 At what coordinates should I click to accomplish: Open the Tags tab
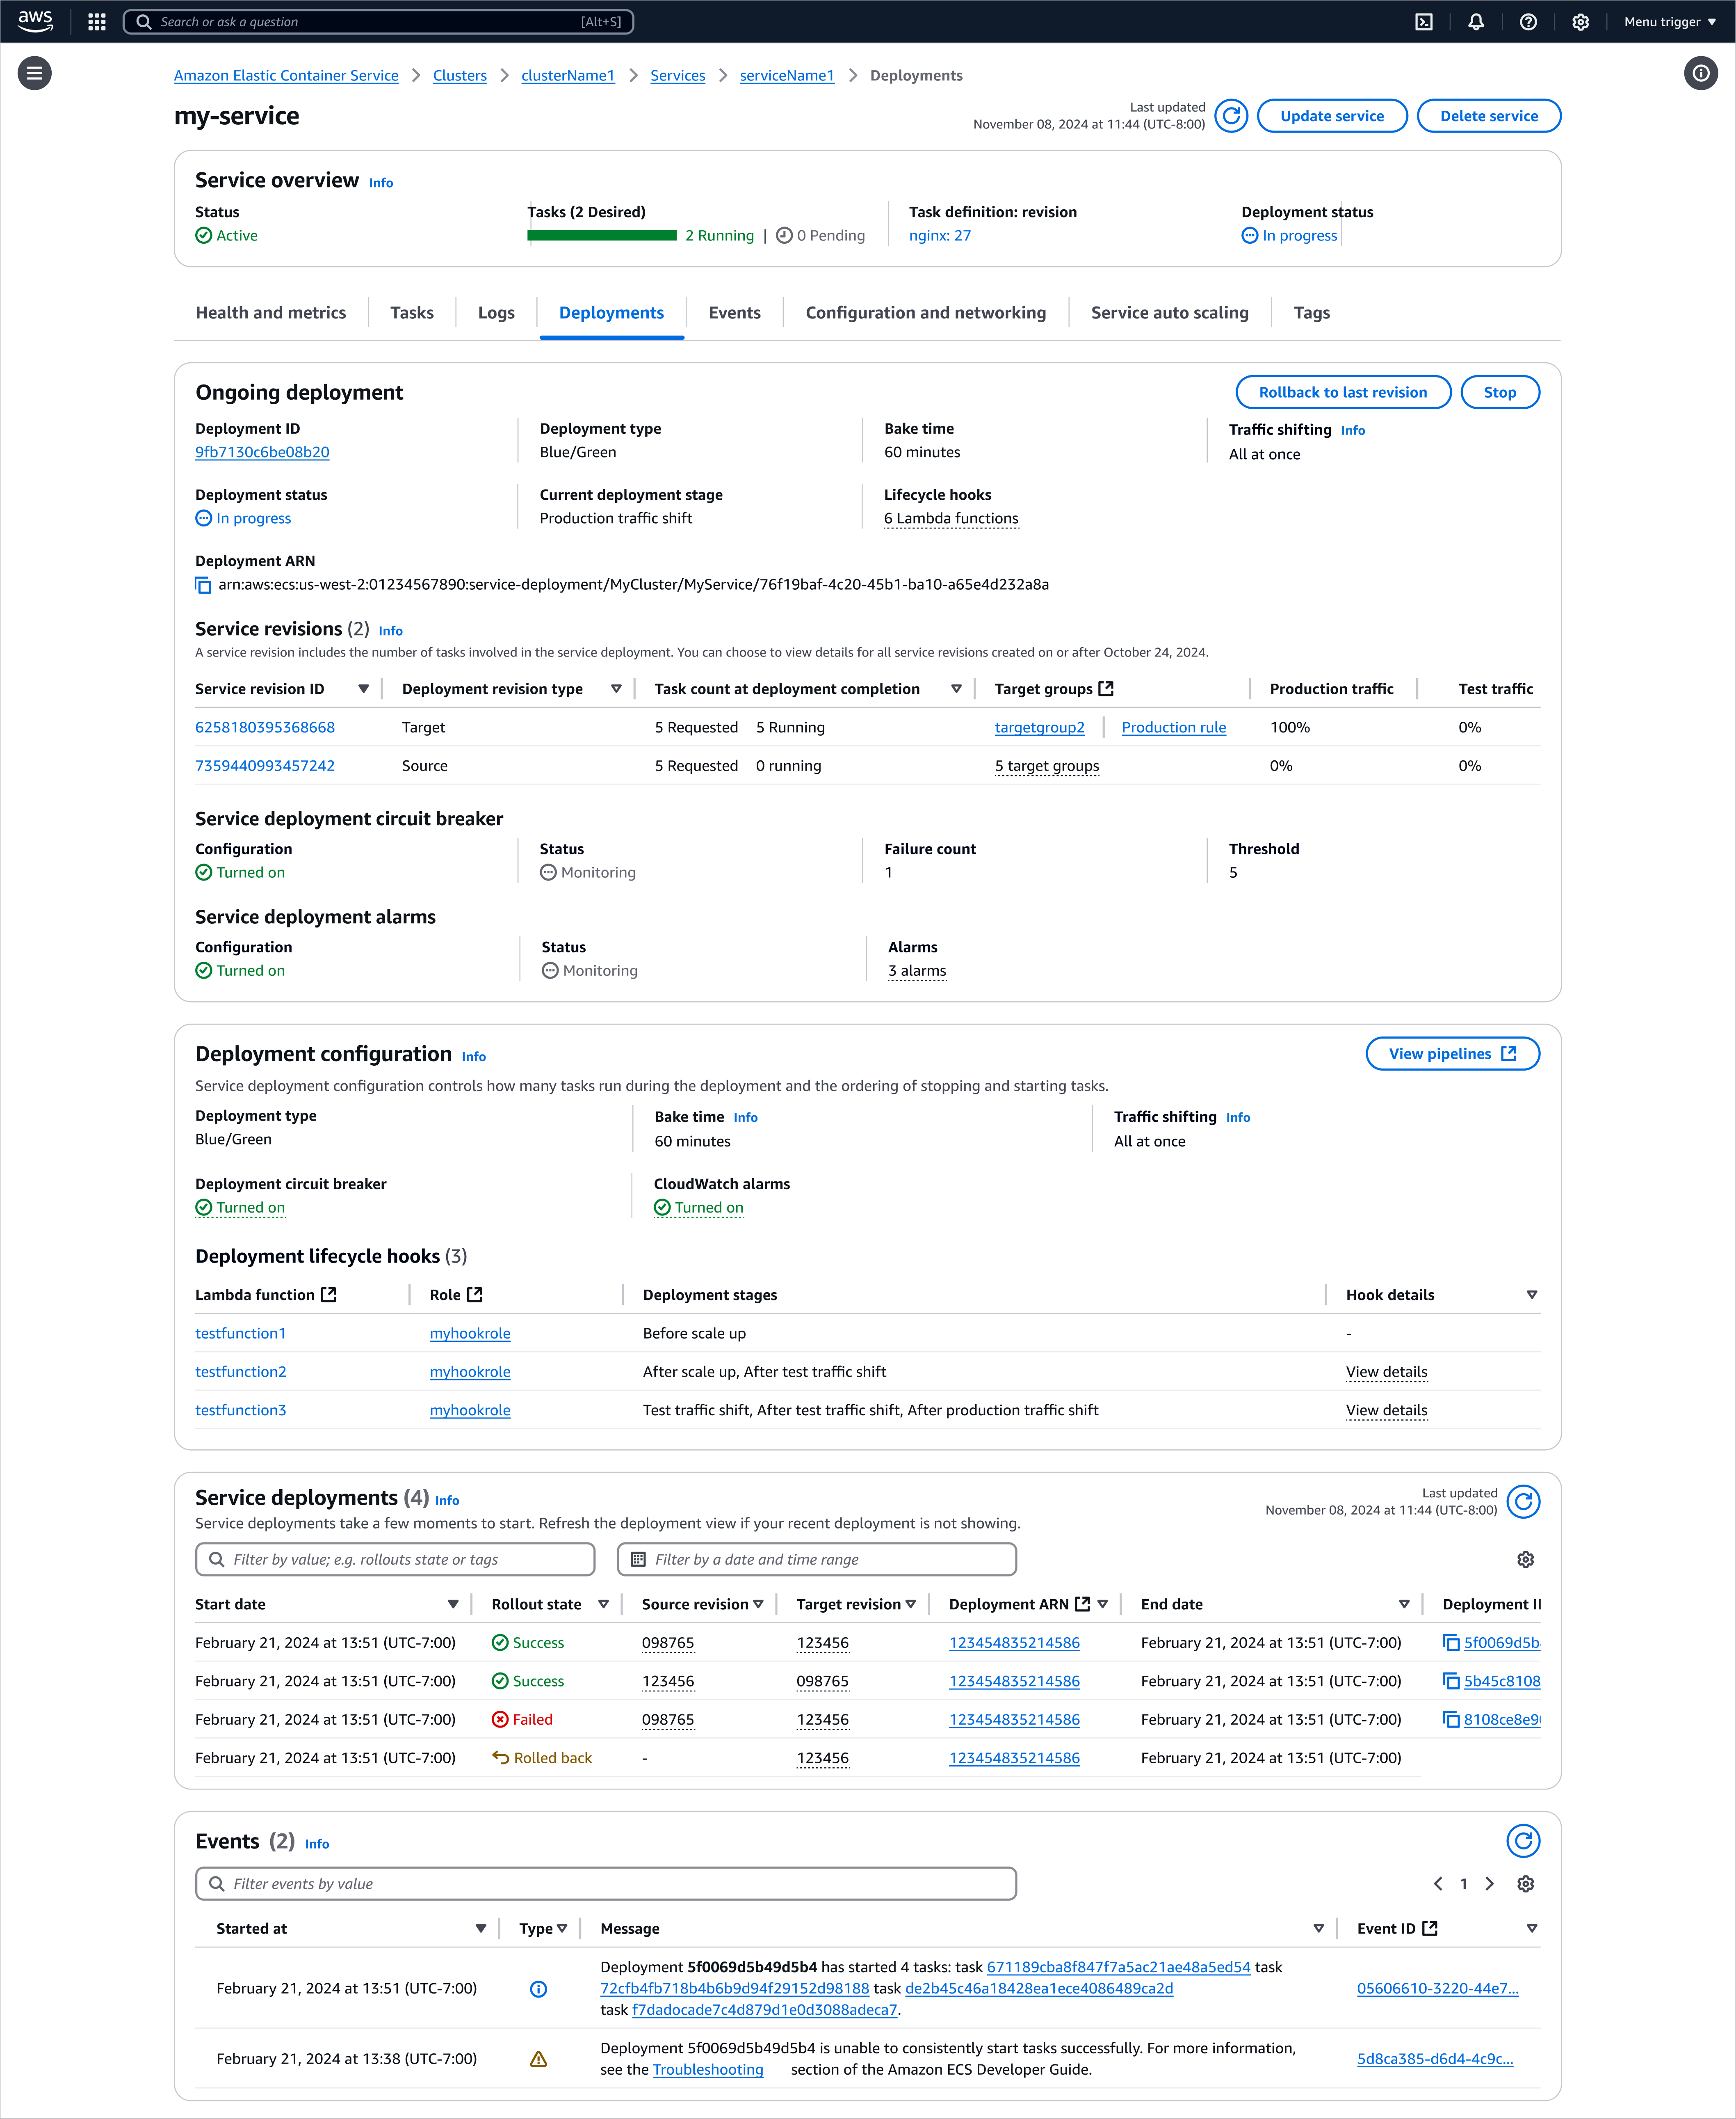pos(1311,313)
